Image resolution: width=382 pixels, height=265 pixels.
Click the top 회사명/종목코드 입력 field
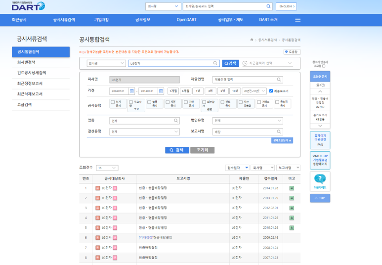pos(227,6)
